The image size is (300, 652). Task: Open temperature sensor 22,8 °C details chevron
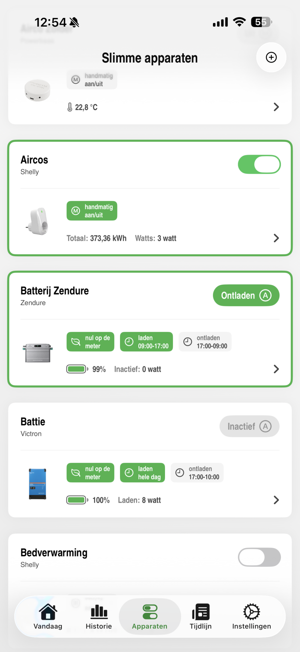tap(276, 107)
